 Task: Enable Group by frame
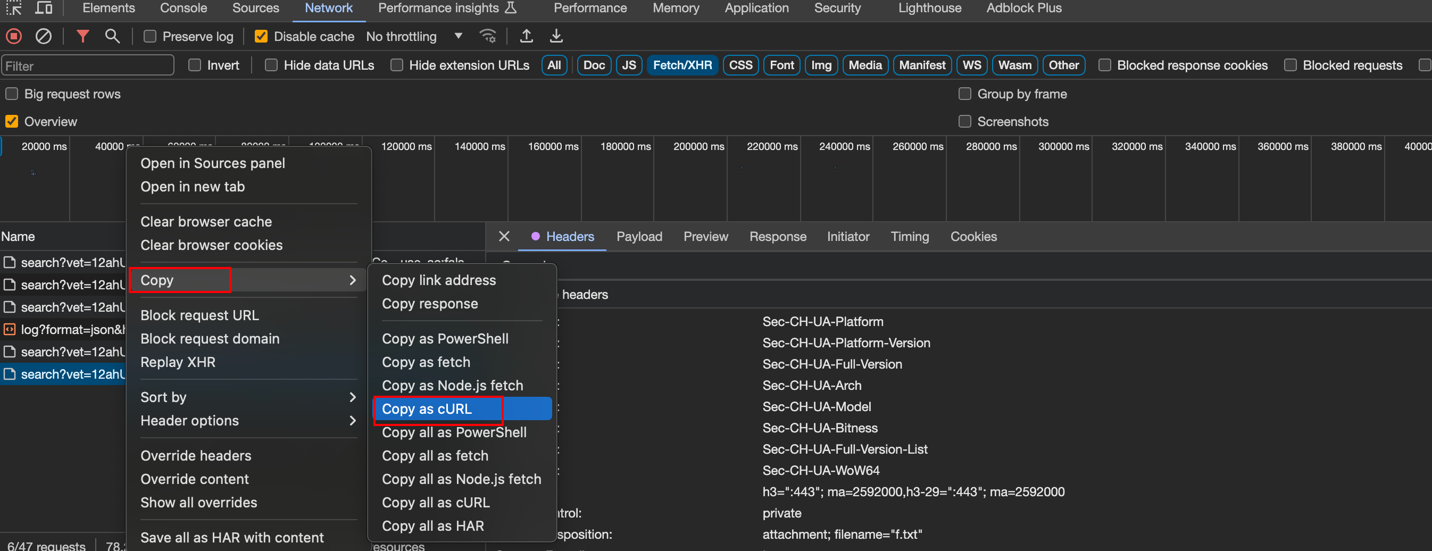pos(964,94)
